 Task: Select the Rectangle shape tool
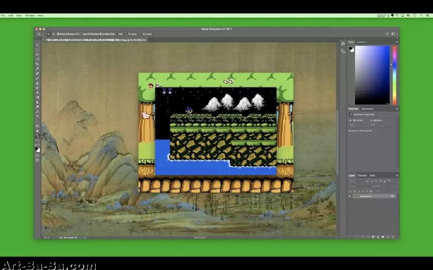(x=37, y=126)
